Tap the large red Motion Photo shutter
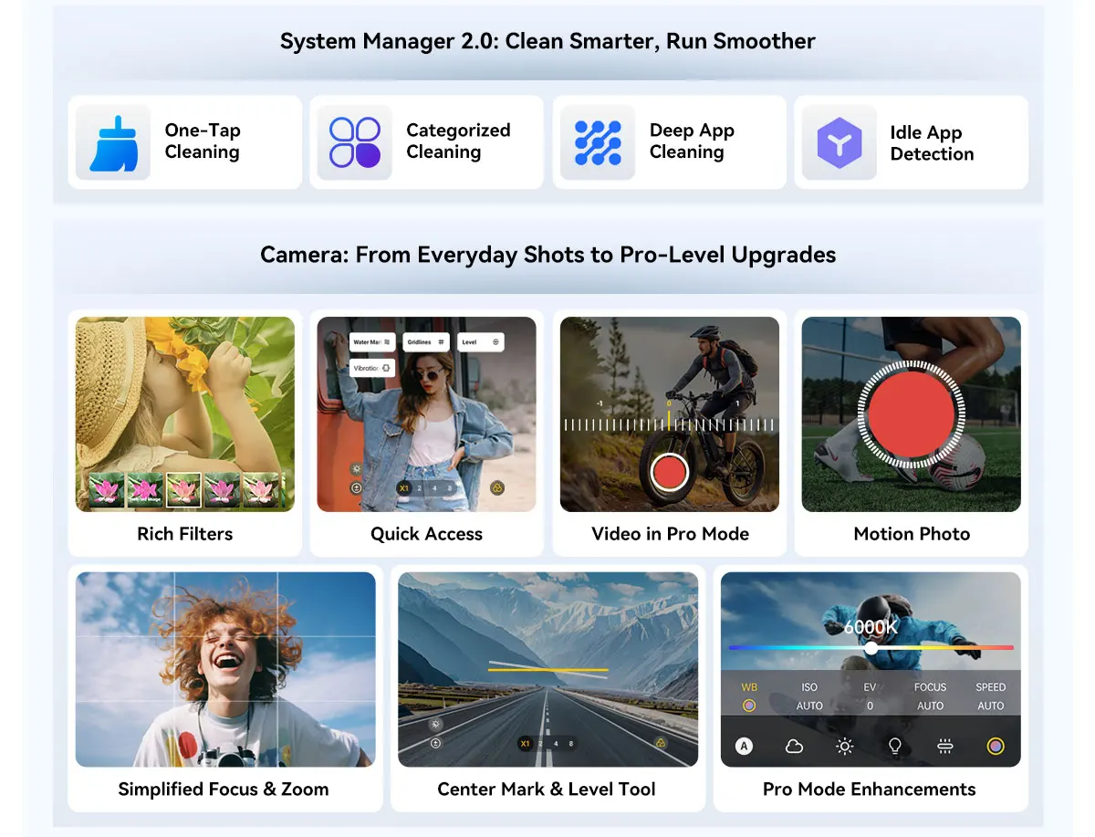Screen dimensions: 1095x837 coord(911,414)
